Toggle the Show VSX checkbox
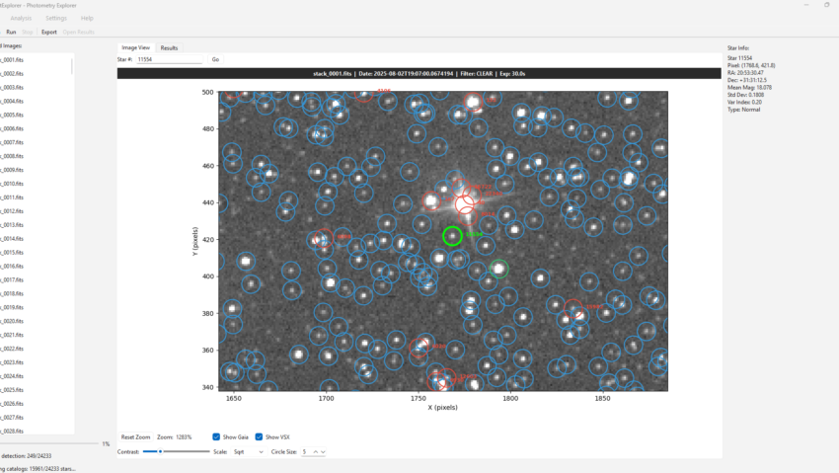This screenshot has width=839, height=473. click(259, 436)
